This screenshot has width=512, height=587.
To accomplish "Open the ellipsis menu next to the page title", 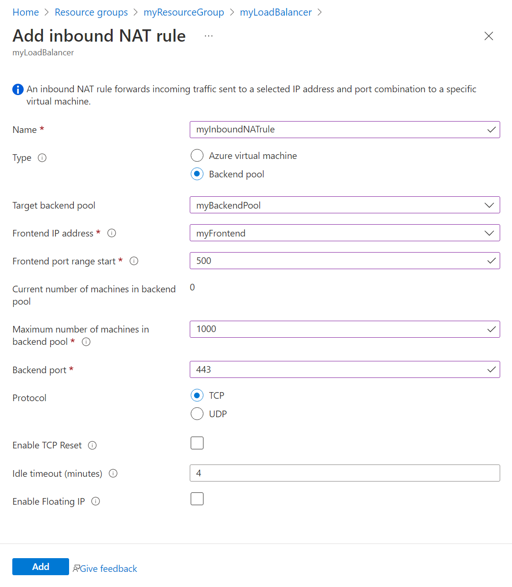I will pyautogui.click(x=208, y=35).
